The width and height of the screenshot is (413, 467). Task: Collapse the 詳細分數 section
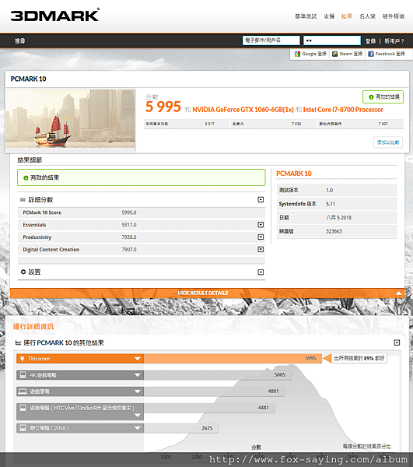pyautogui.click(x=261, y=199)
